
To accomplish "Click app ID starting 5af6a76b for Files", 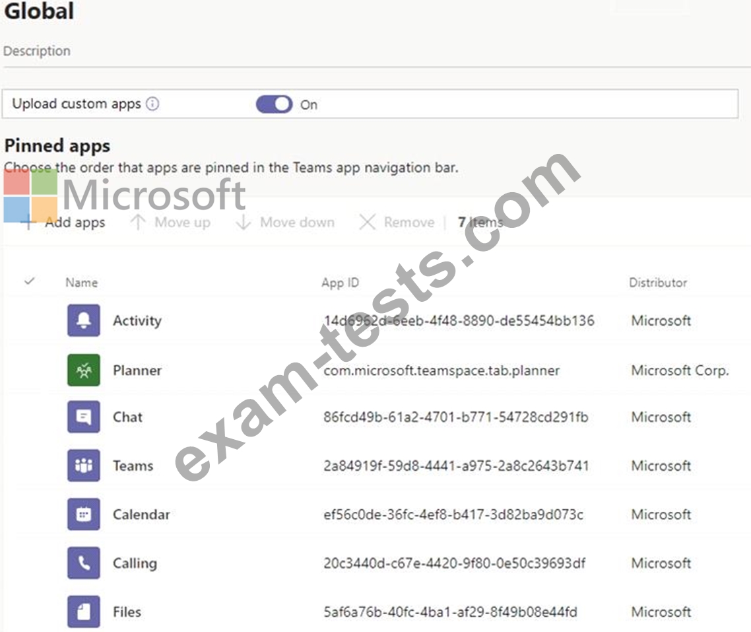I will click(x=450, y=612).
